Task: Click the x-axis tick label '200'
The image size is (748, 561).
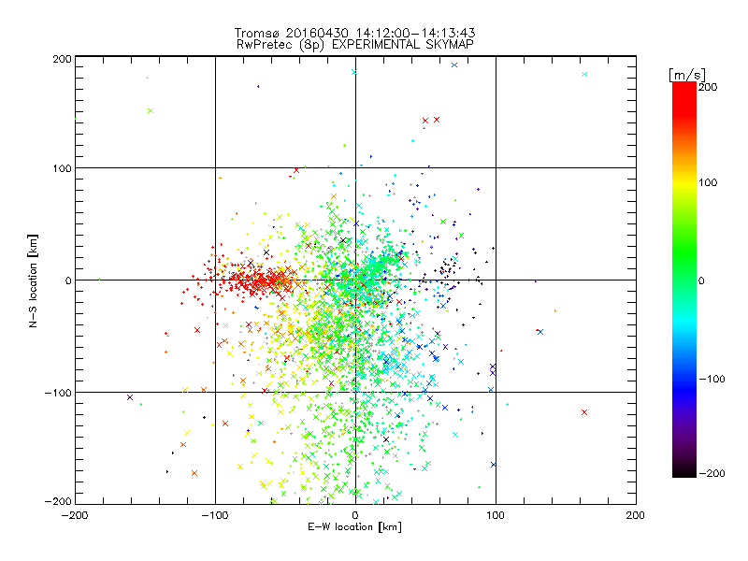Action: coord(636,515)
